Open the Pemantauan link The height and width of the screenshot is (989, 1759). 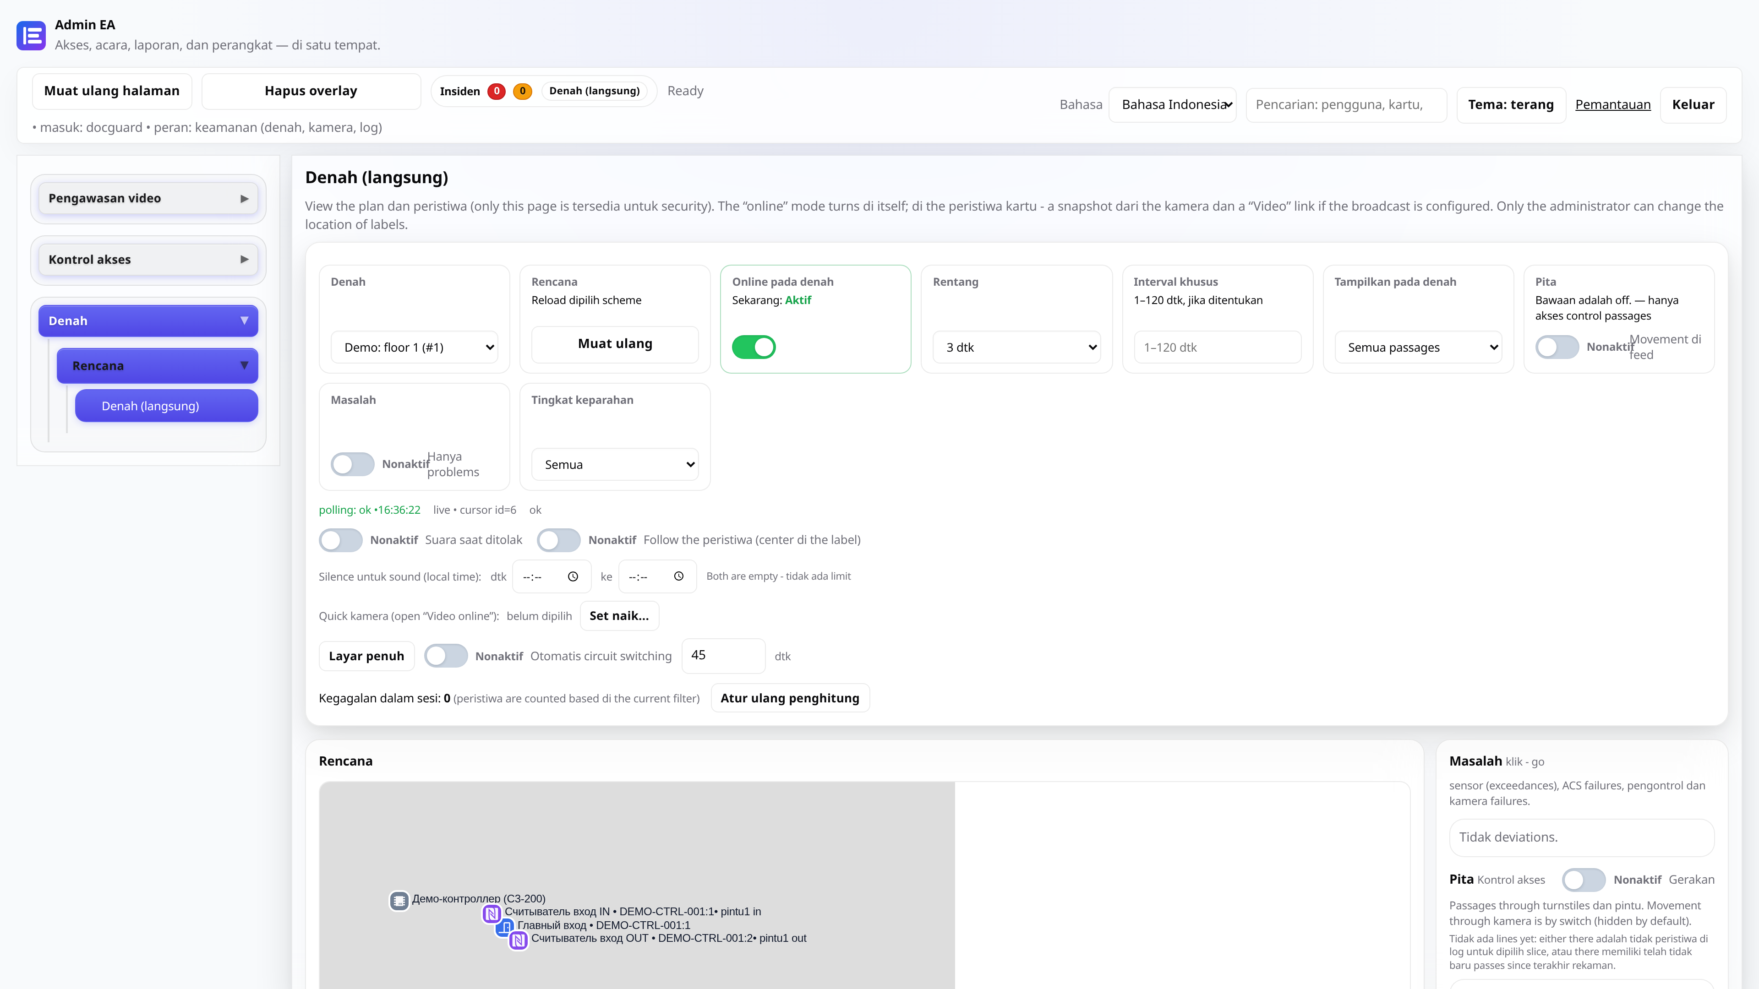click(1613, 104)
